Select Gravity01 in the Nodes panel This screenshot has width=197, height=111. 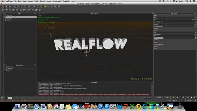pos(10,15)
